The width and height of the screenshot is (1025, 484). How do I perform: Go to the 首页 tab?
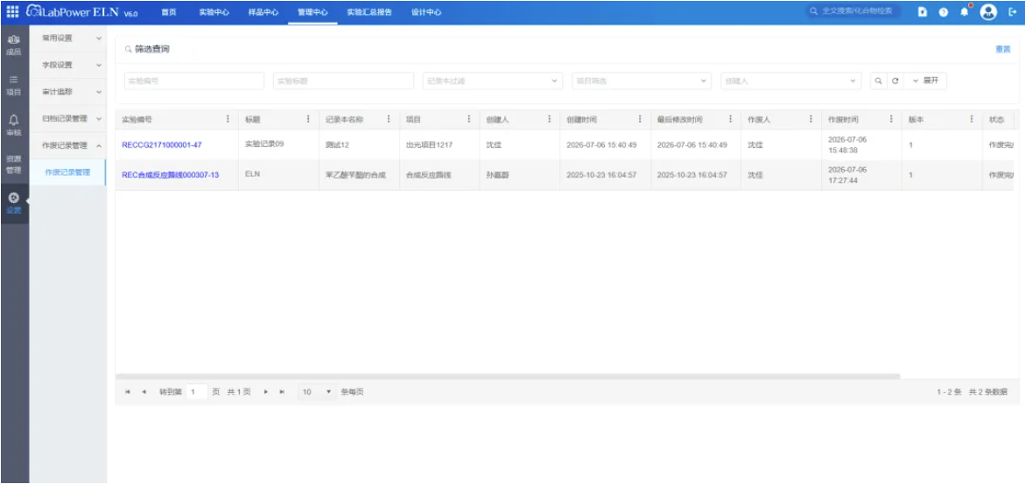(169, 12)
